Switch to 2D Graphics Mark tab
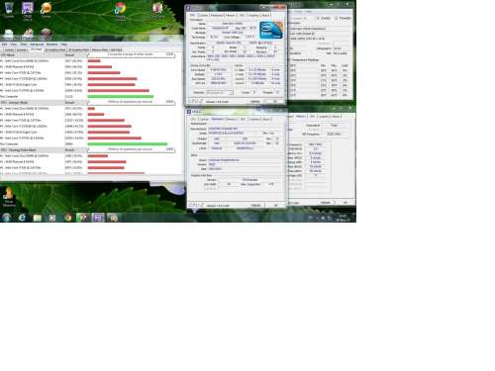 click(54, 49)
